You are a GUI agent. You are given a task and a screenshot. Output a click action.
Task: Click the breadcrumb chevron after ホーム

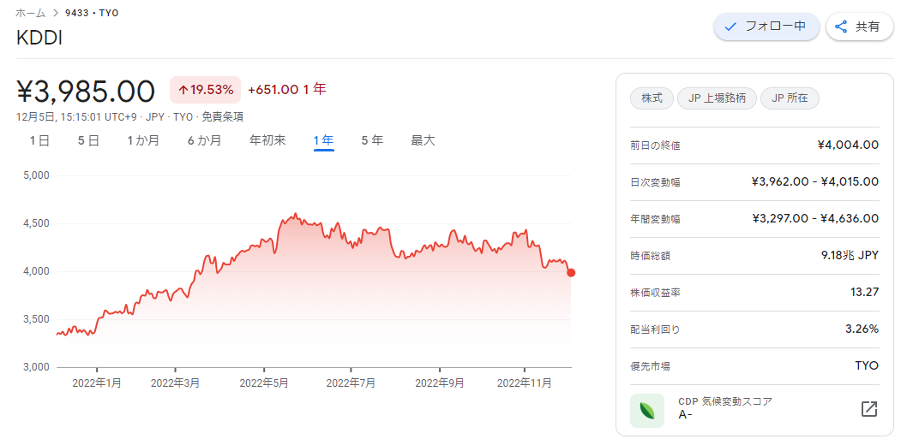point(56,13)
